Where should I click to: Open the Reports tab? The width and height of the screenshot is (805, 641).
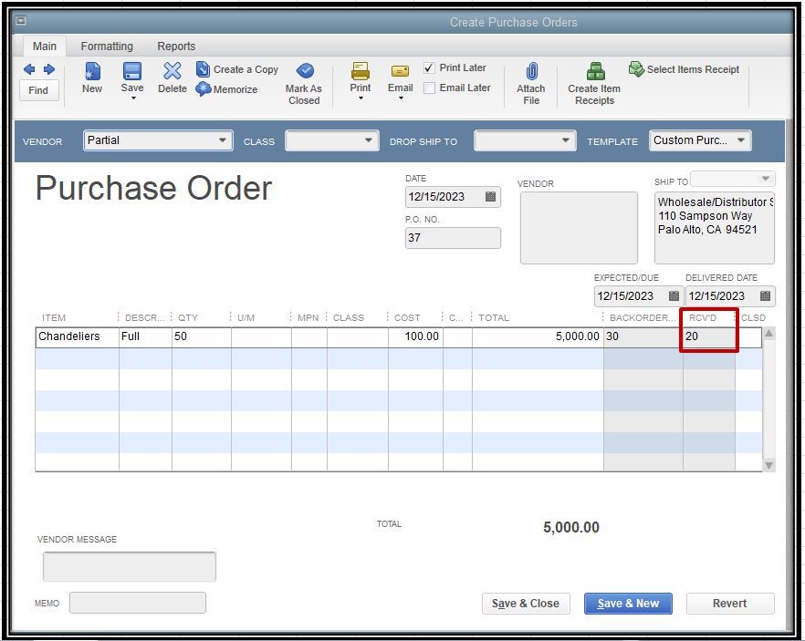click(176, 47)
